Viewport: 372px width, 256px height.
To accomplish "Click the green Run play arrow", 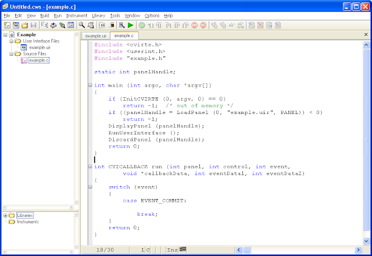I will coord(130,25).
